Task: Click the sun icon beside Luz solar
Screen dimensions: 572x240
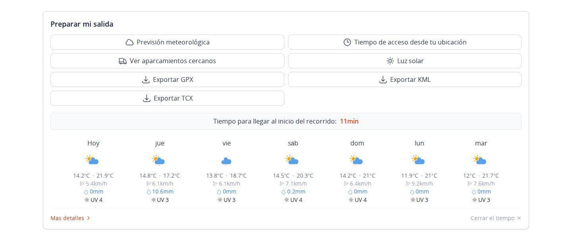Action: tap(390, 61)
